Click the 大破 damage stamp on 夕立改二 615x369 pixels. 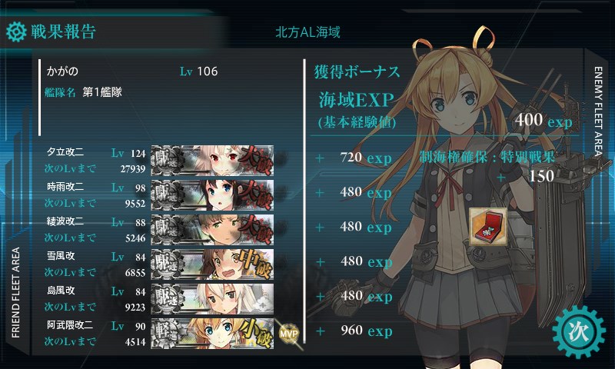pos(256,161)
